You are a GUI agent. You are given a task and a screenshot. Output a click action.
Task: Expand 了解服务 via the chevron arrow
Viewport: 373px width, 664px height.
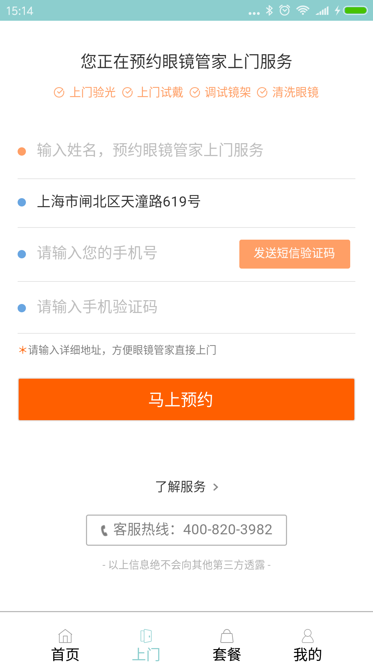coord(216,487)
